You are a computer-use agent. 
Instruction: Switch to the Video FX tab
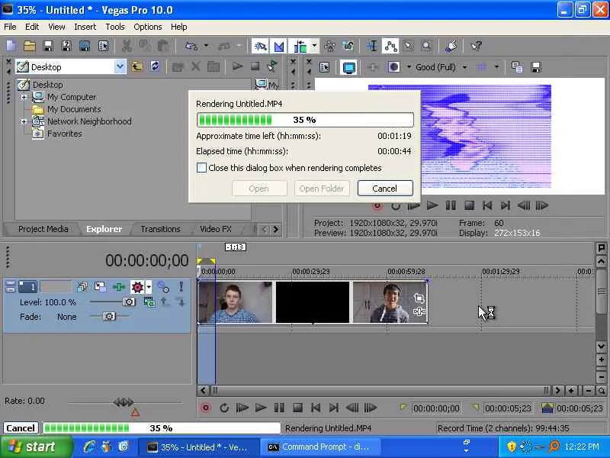pos(216,229)
